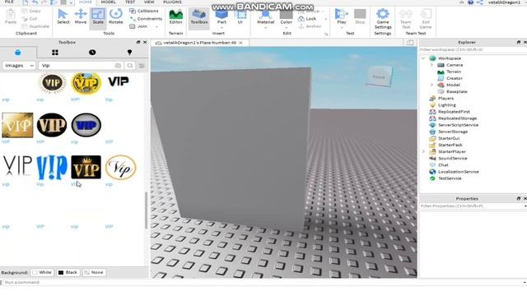Open the Material picker
Viewport: 527px width, 296px height.
point(265,16)
